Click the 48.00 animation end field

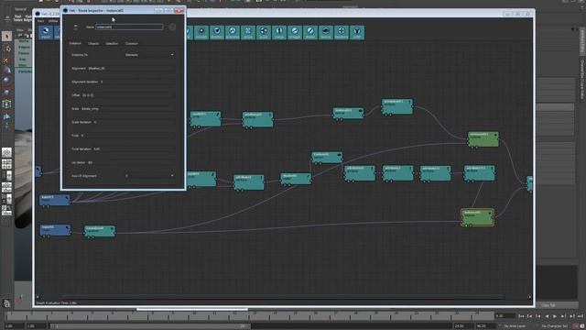[485, 326]
